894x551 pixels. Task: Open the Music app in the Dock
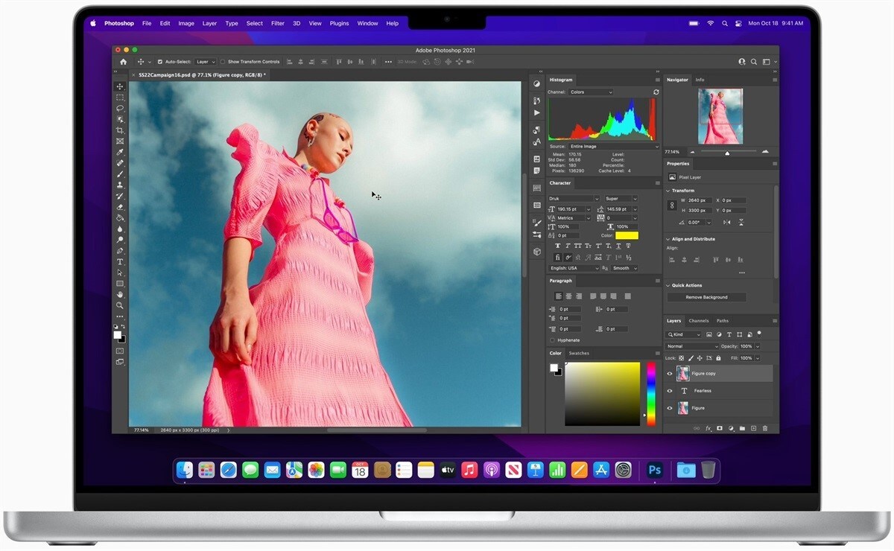click(469, 470)
